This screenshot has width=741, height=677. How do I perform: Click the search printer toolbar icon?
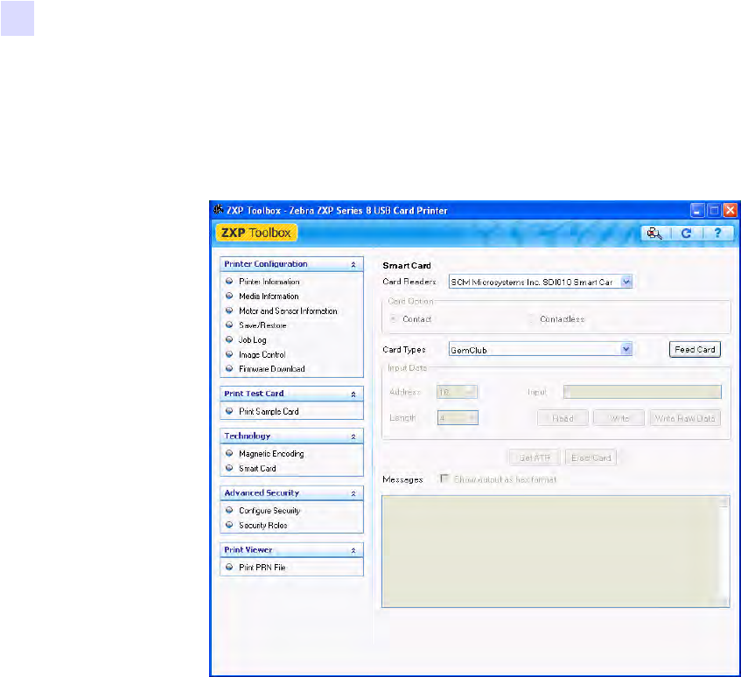pyautogui.click(x=654, y=233)
